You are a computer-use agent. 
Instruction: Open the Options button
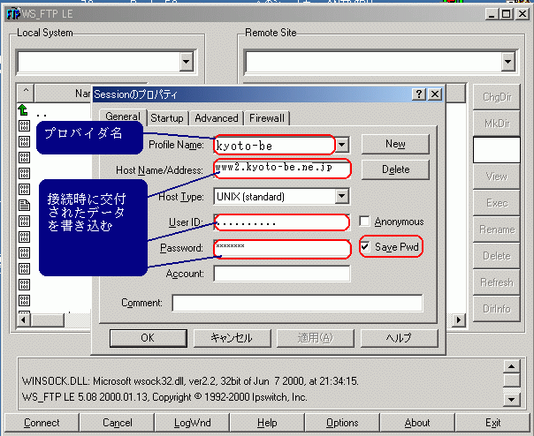(x=342, y=423)
